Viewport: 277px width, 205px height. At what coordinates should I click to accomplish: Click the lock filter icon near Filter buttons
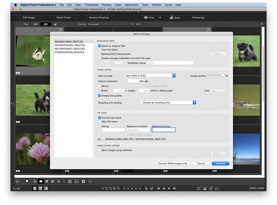[56, 25]
